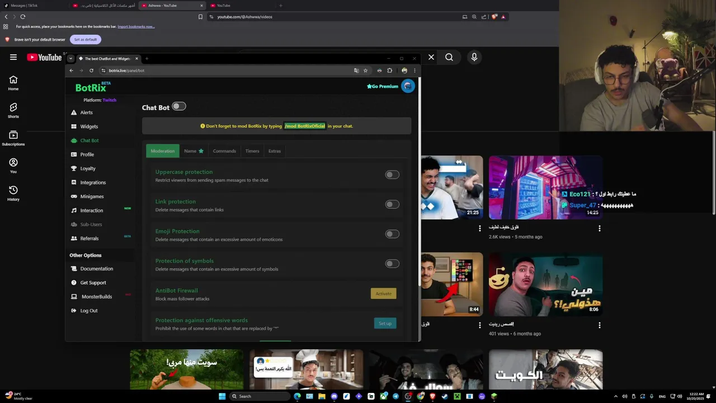Open BotRix browser three-dot menu
The image size is (716, 403).
point(414,71)
